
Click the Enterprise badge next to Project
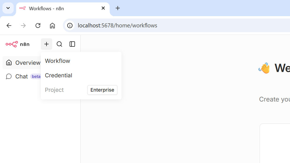[x=102, y=90]
